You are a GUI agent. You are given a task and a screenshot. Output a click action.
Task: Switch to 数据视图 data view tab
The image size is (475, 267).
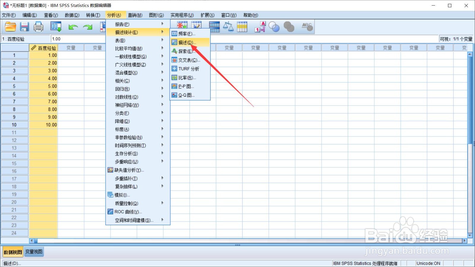tap(13, 252)
